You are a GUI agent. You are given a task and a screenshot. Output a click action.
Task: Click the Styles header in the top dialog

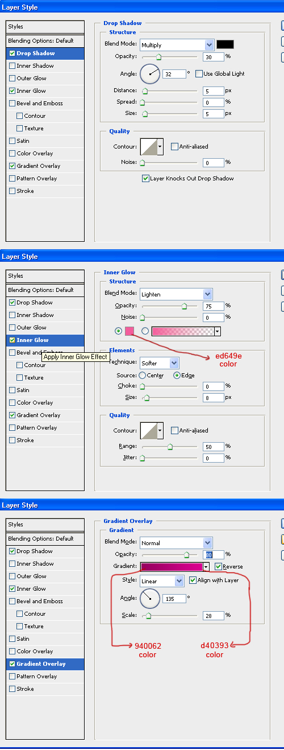(x=45, y=27)
